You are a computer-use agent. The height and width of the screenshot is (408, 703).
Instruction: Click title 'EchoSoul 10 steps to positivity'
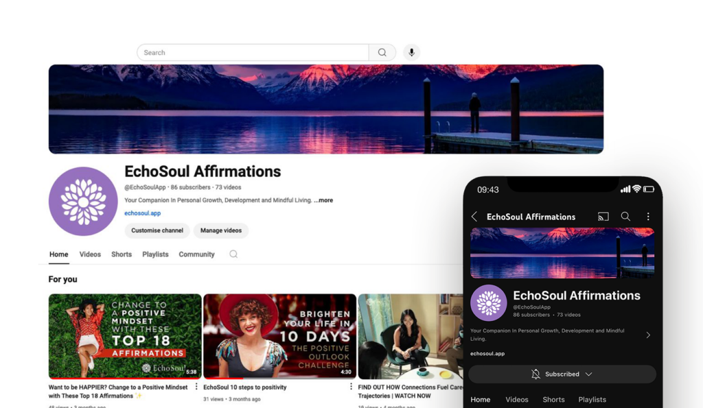[x=245, y=387]
